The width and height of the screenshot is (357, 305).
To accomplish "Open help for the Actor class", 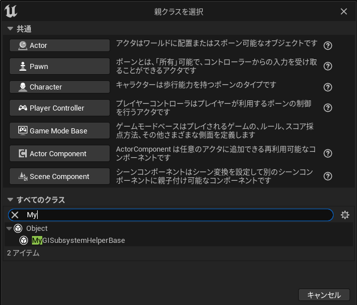I will coord(328,46).
